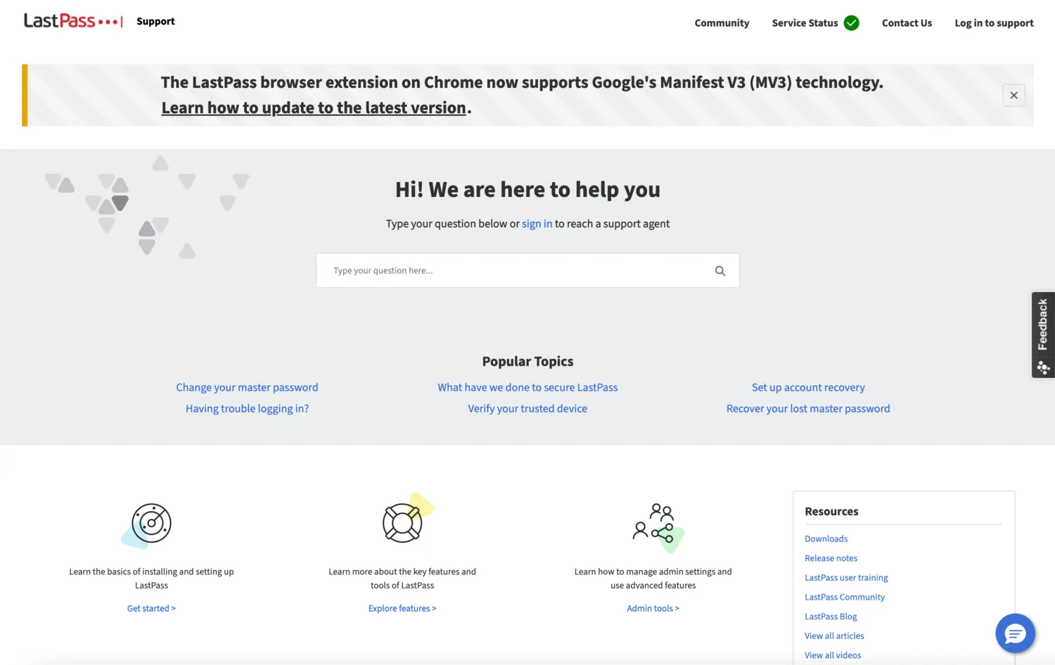Image resolution: width=1055 pixels, height=665 pixels.
Task: Open Release notes resource link
Action: point(831,558)
